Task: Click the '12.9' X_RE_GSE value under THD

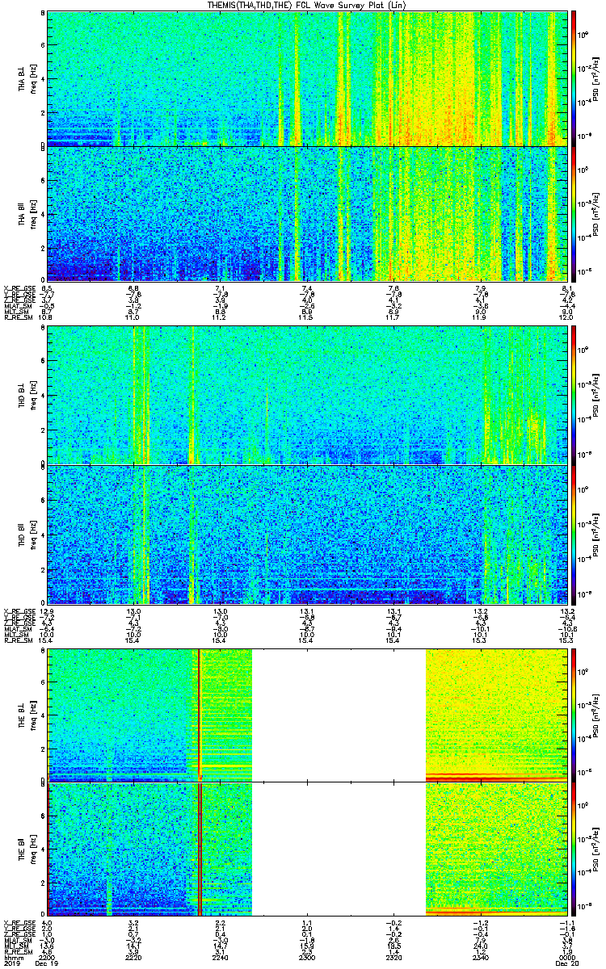Action: (x=47, y=611)
